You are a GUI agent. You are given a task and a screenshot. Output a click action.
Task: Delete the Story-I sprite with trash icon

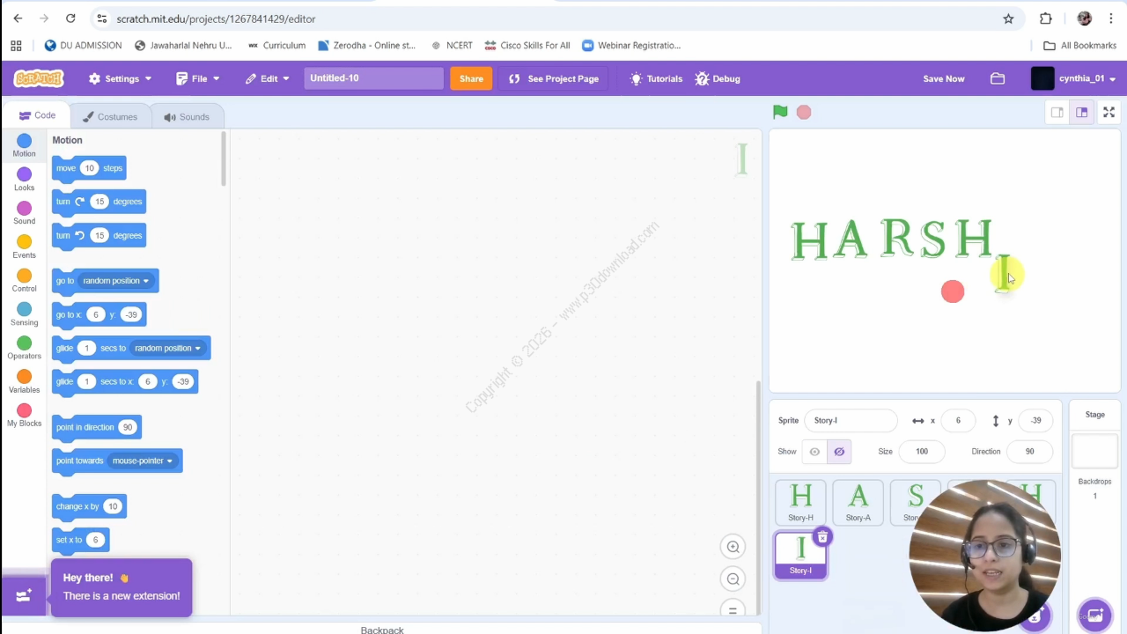pos(822,536)
